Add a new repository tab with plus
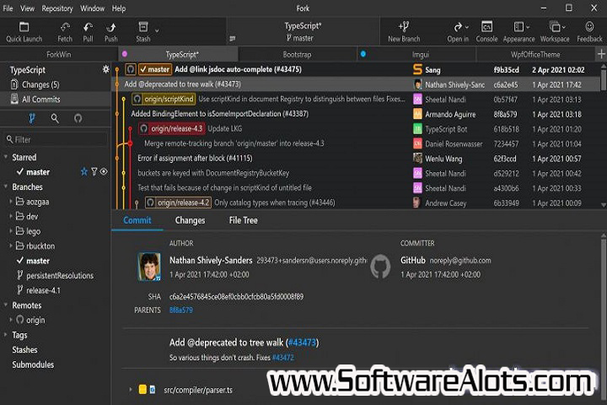607x405 pixels. 601,54
